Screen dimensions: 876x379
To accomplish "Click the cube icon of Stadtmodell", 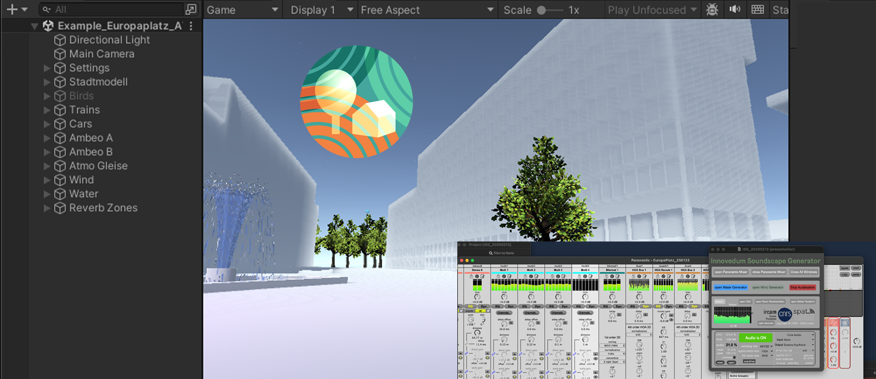I will (x=60, y=82).
